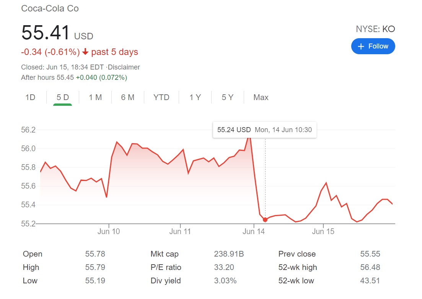The image size is (422, 299).
Task: Open the 5 Y chart range
Action: click(227, 97)
